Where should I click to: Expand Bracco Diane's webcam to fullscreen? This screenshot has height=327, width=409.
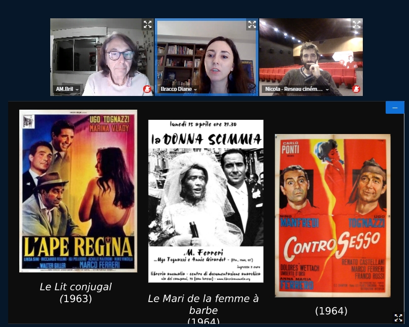(x=252, y=24)
